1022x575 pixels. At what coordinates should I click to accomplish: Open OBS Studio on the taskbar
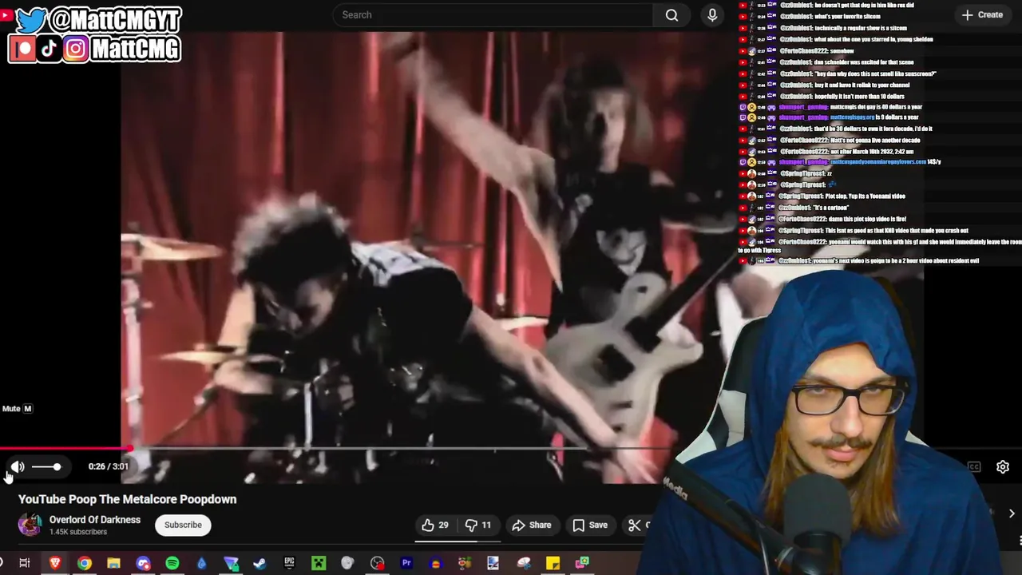tap(377, 563)
